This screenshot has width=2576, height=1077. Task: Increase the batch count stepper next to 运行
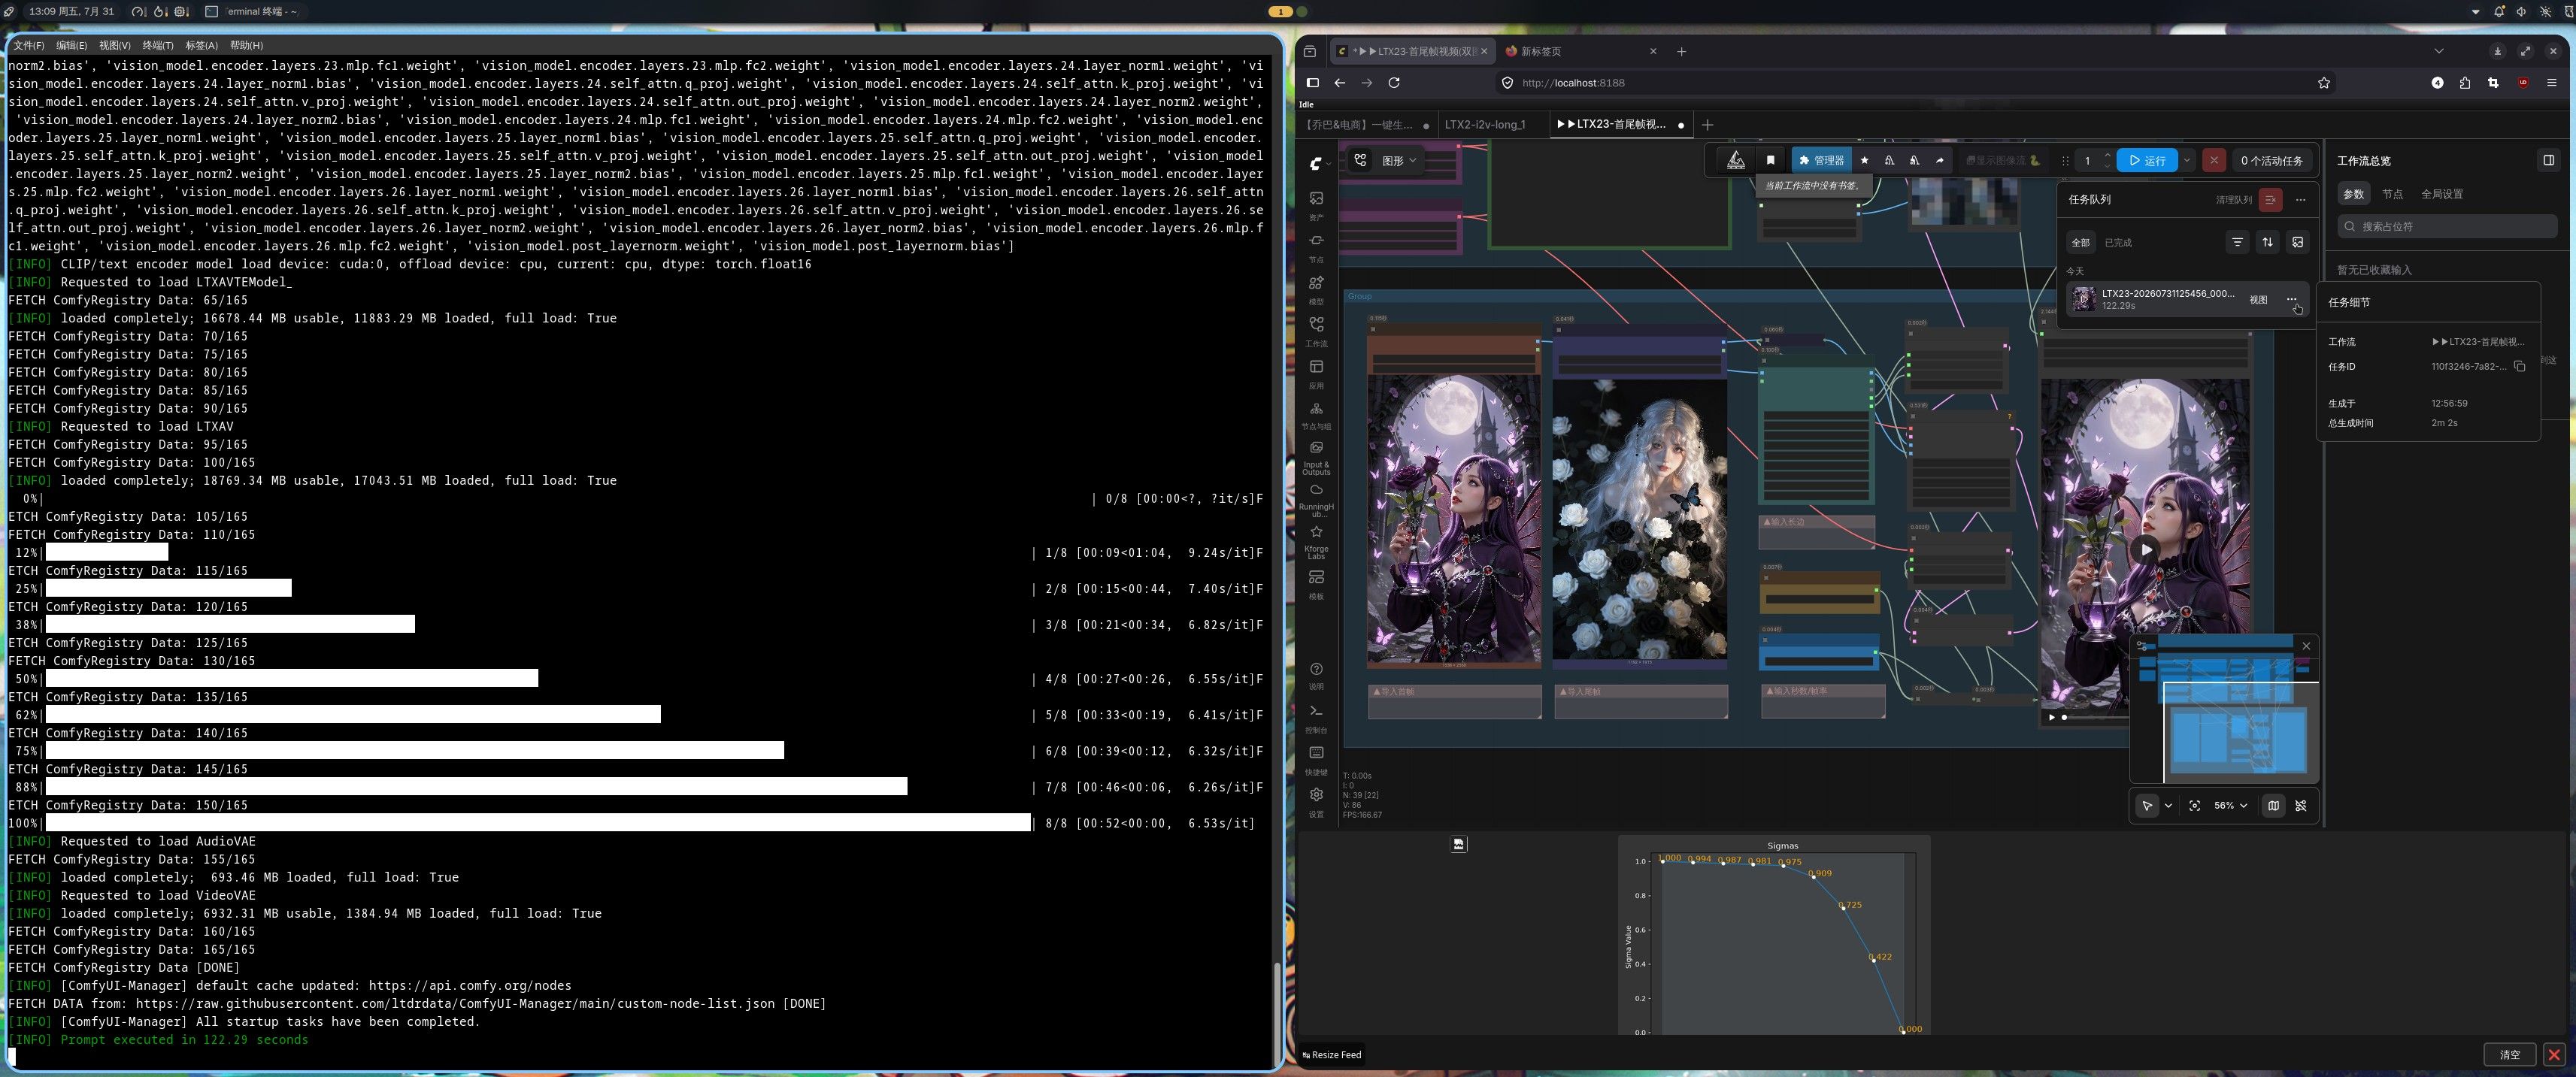tap(2107, 155)
